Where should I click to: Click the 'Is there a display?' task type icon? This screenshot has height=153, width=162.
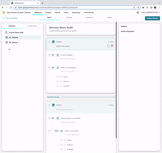coord(58,55)
